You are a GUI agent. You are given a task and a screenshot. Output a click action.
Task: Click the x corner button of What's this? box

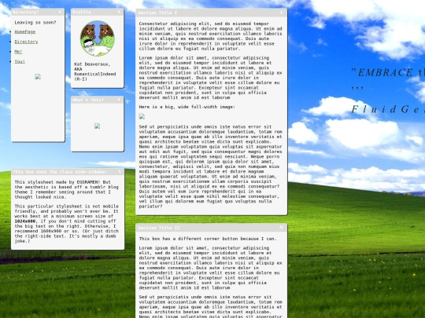(119, 100)
